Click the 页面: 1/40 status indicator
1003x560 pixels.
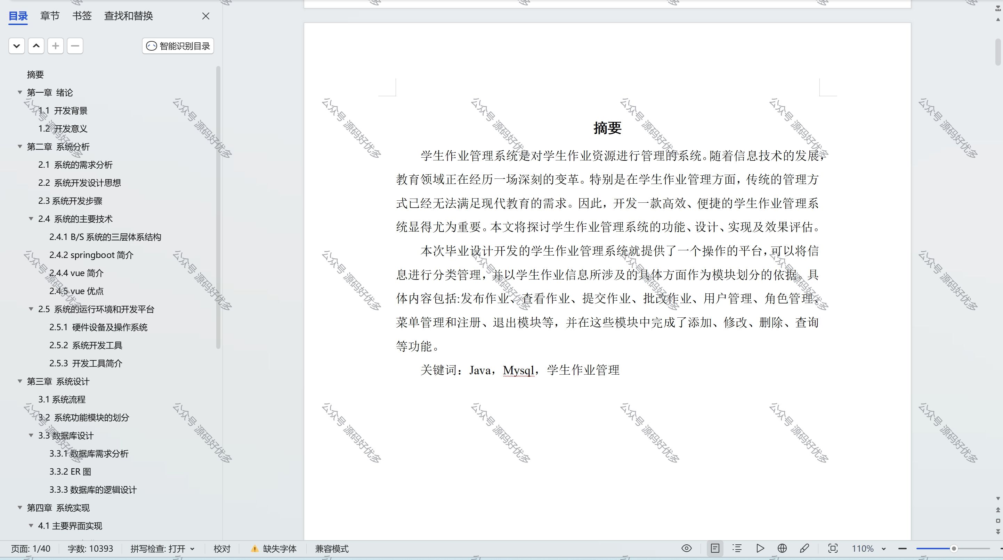point(31,549)
